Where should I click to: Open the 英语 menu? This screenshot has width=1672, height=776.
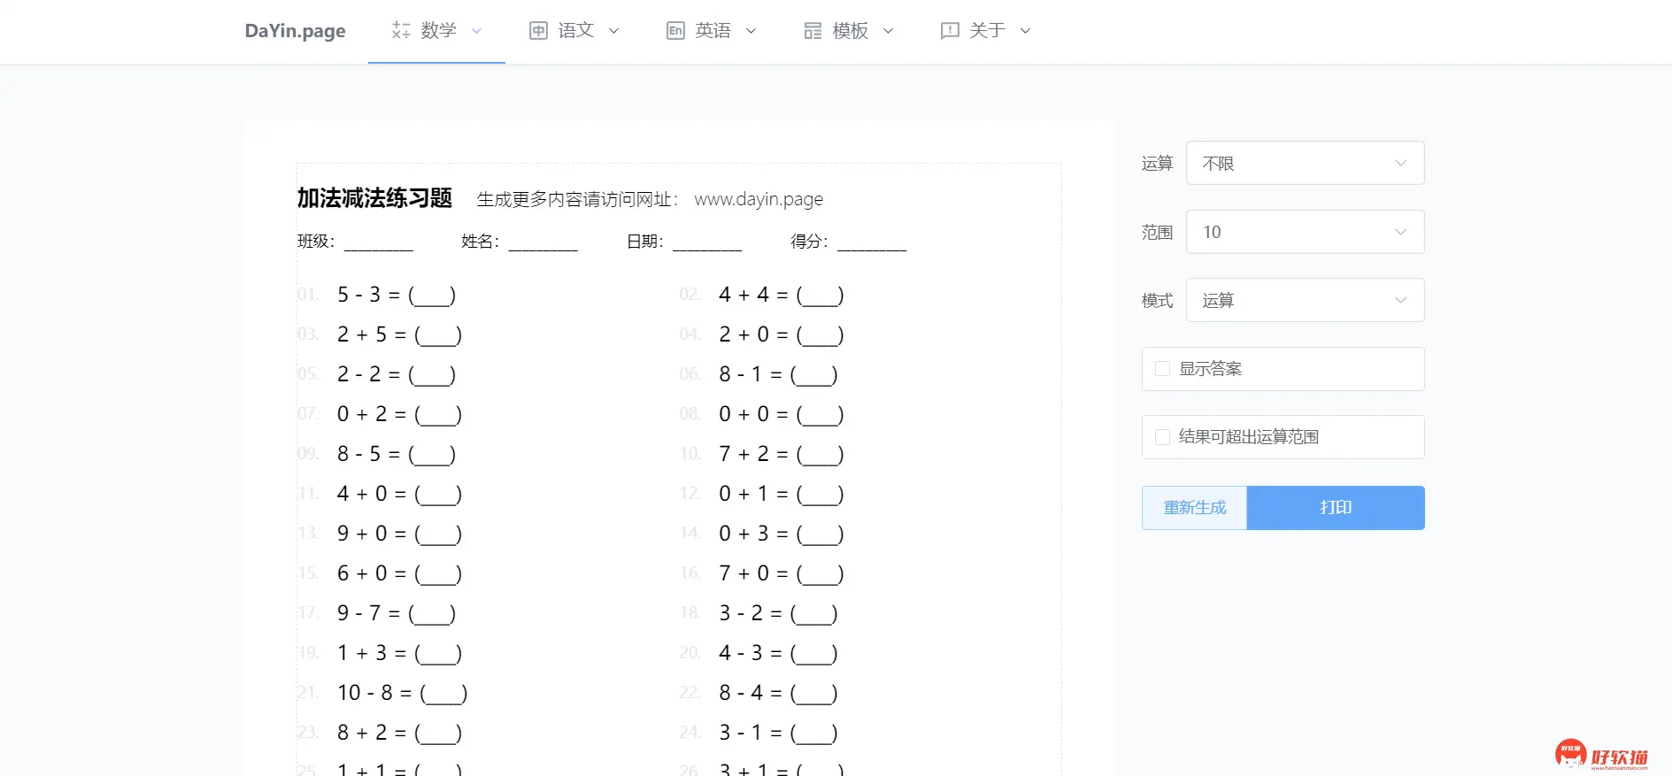pyautogui.click(x=711, y=31)
